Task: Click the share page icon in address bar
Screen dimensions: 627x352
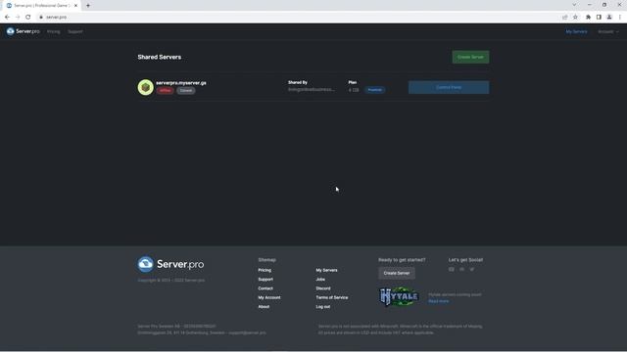Action: (x=565, y=18)
